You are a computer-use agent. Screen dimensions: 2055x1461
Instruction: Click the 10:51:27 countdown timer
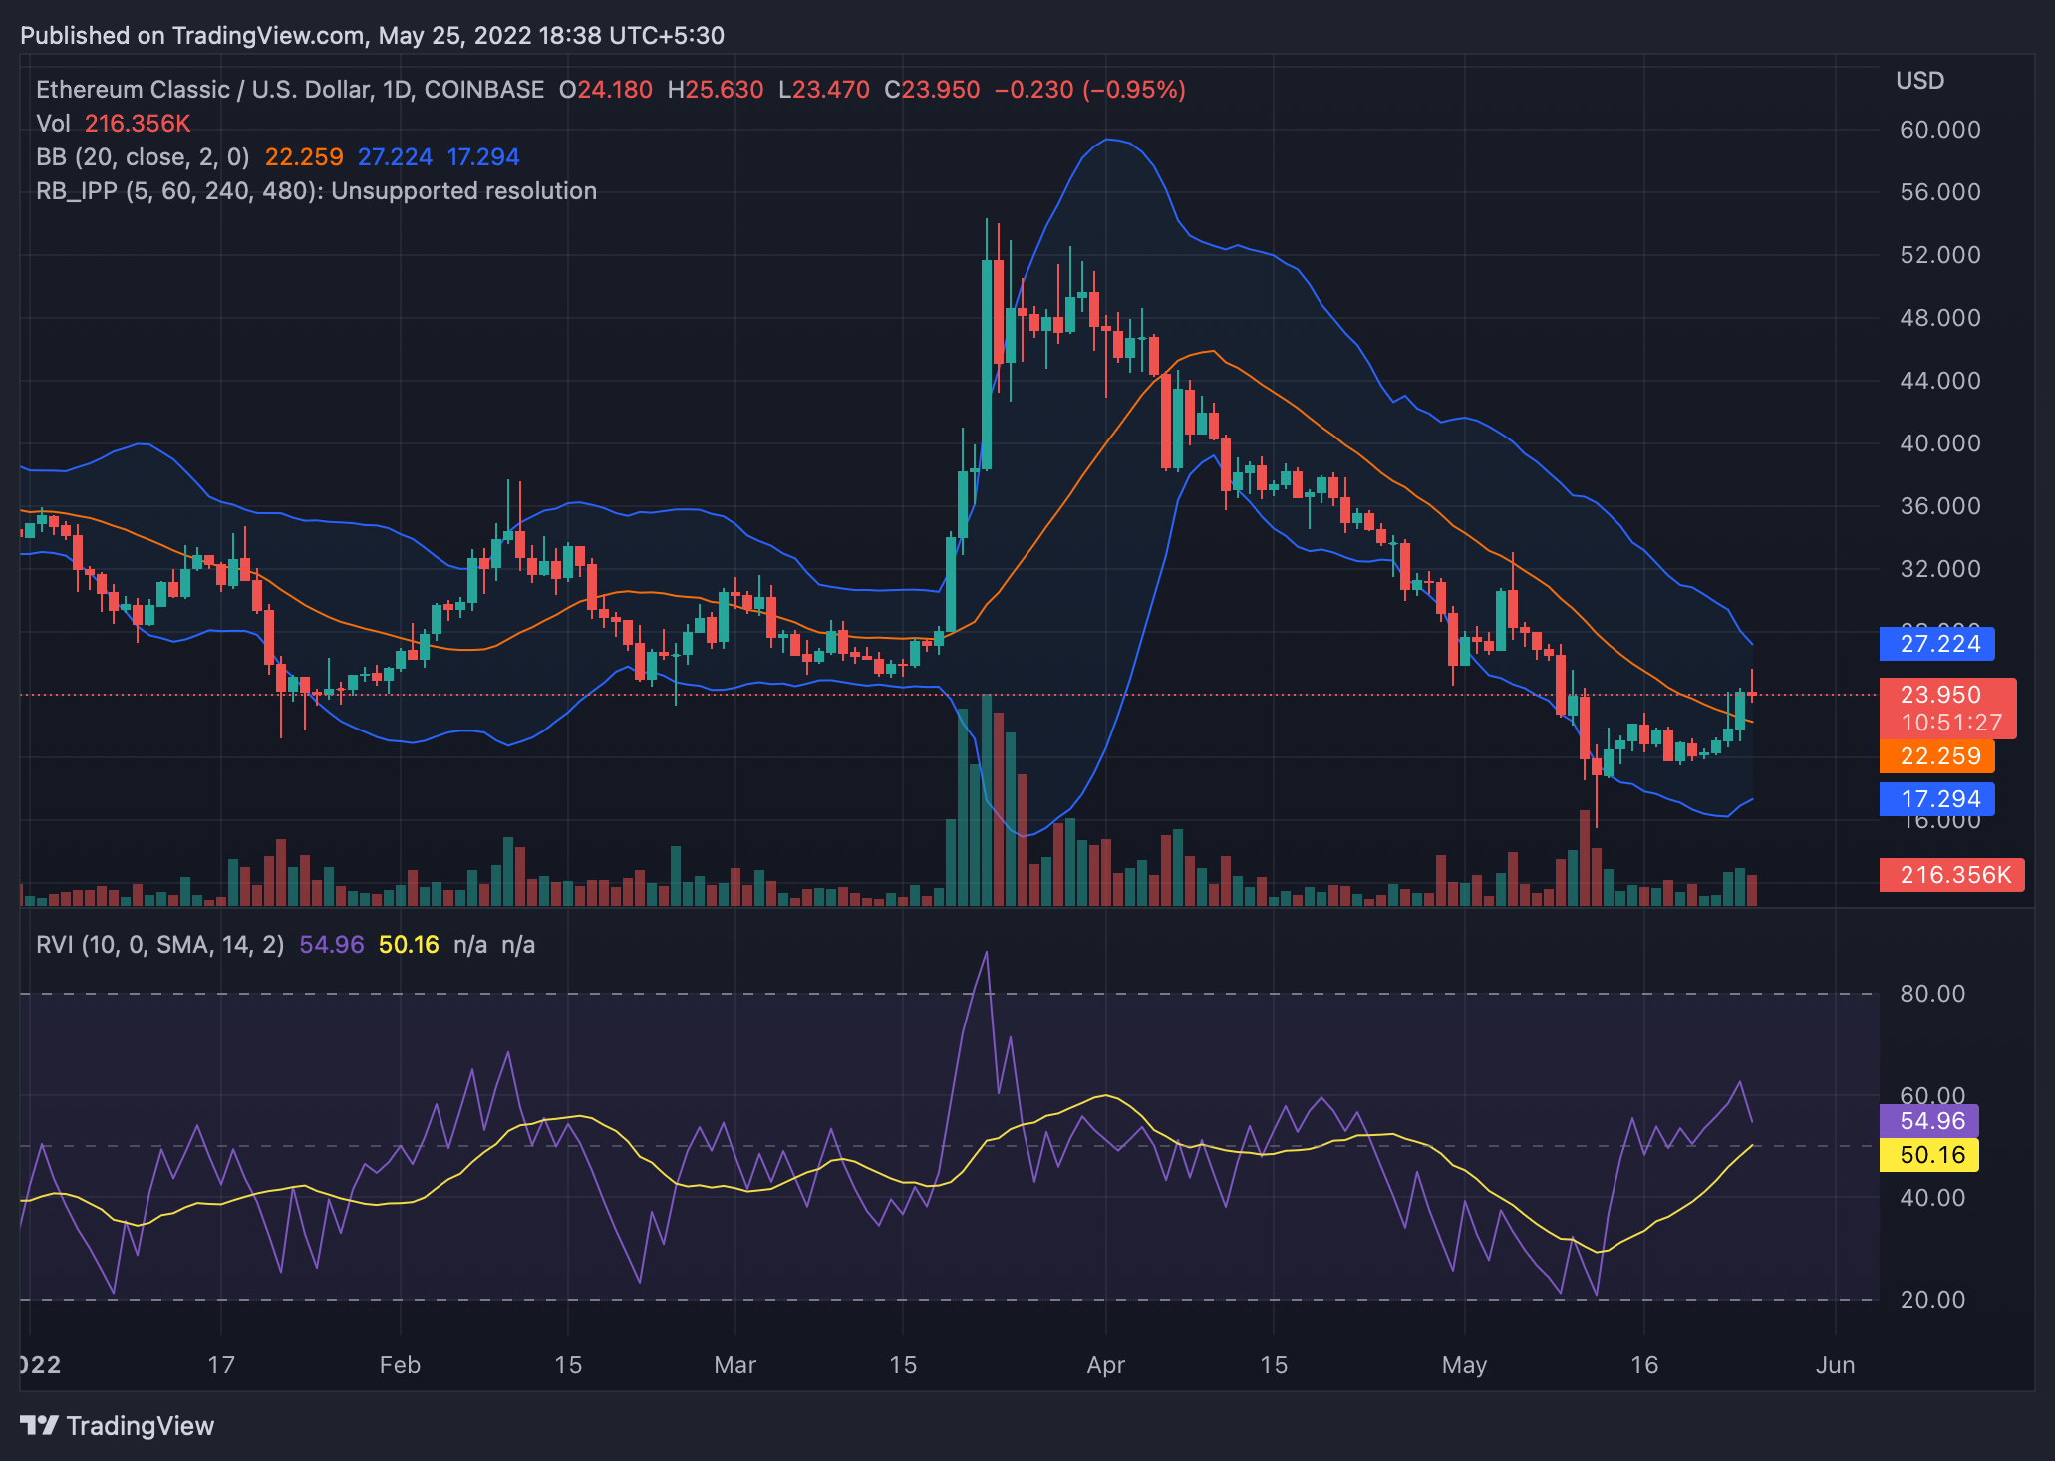click(1951, 719)
